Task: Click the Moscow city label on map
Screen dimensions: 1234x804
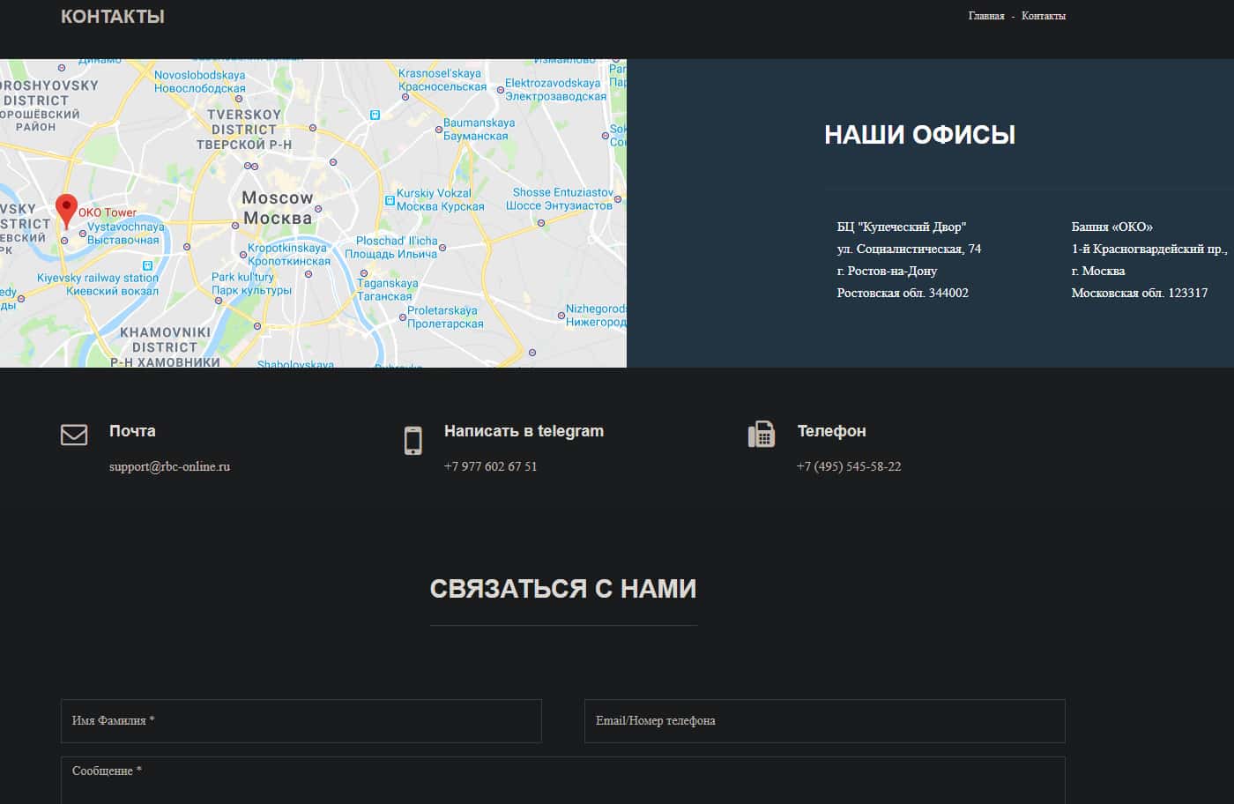Action: [x=277, y=207]
